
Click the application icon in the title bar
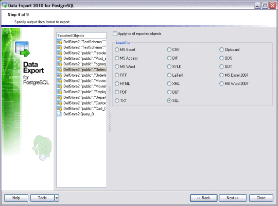[x=4, y=5]
